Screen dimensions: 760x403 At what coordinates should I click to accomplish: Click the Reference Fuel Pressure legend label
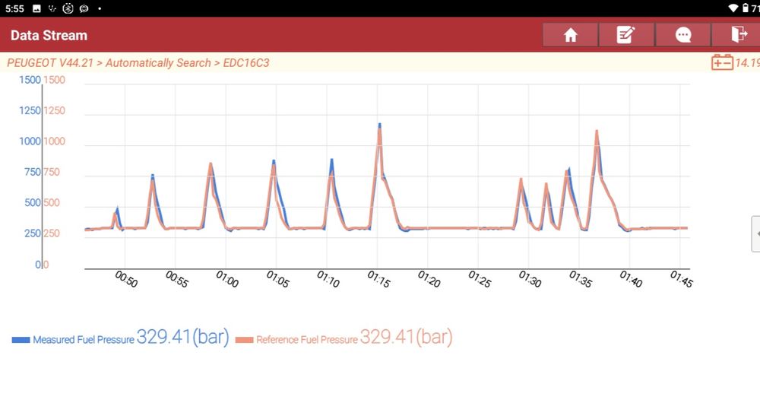point(307,340)
